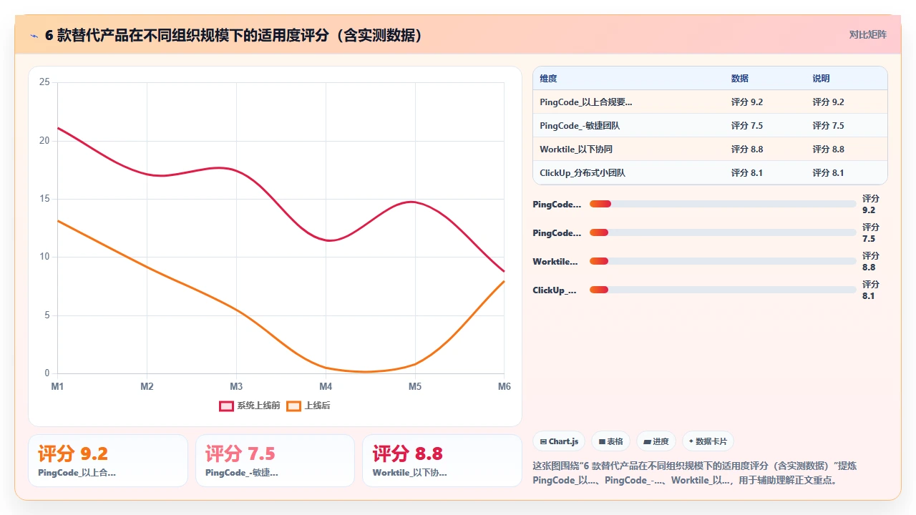Click the ClickUp_... progress bar
Viewport: 916px width, 515px height.
click(723, 290)
